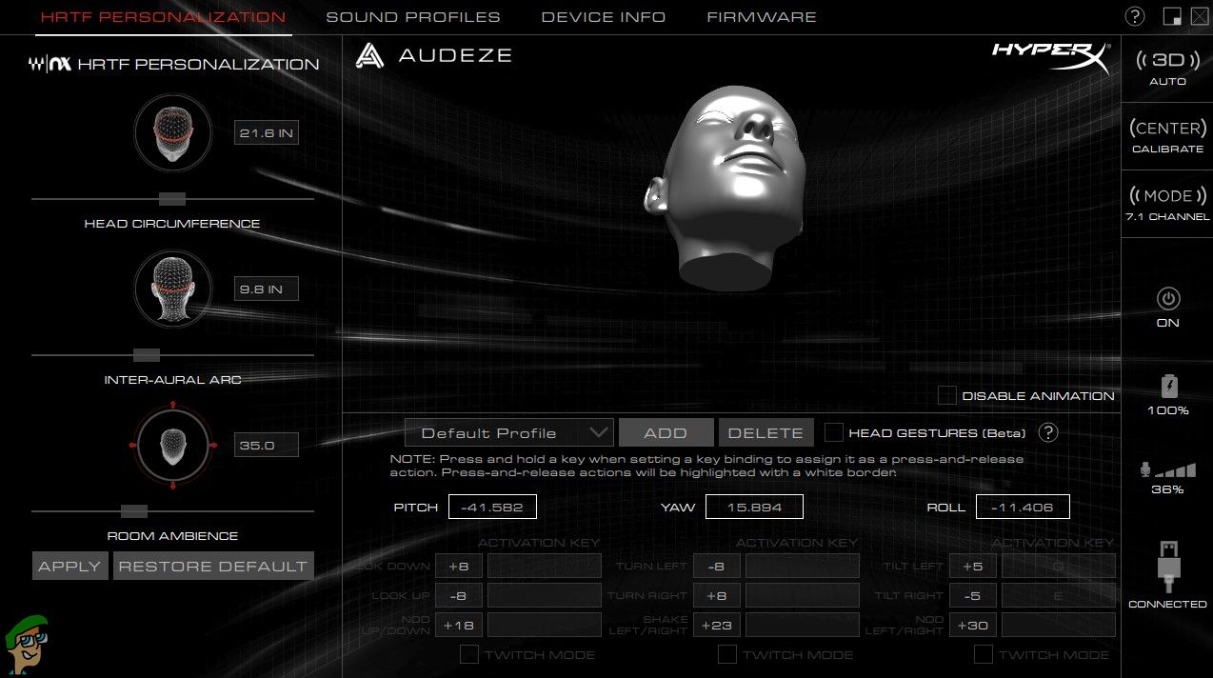This screenshot has width=1213, height=678.
Task: Open the help question mark icon at top right
Action: (x=1135, y=16)
